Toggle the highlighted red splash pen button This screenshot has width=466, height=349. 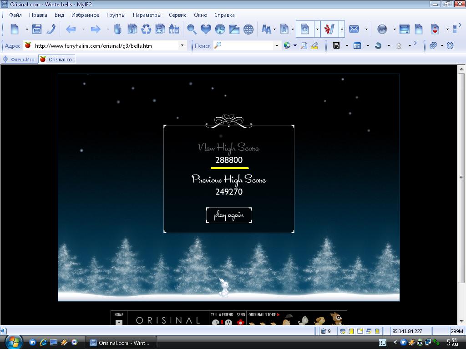(x=329, y=30)
